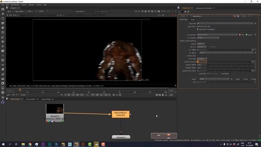Toggle the mask fringe checkbox
The image size is (261, 147).
coord(250,79)
